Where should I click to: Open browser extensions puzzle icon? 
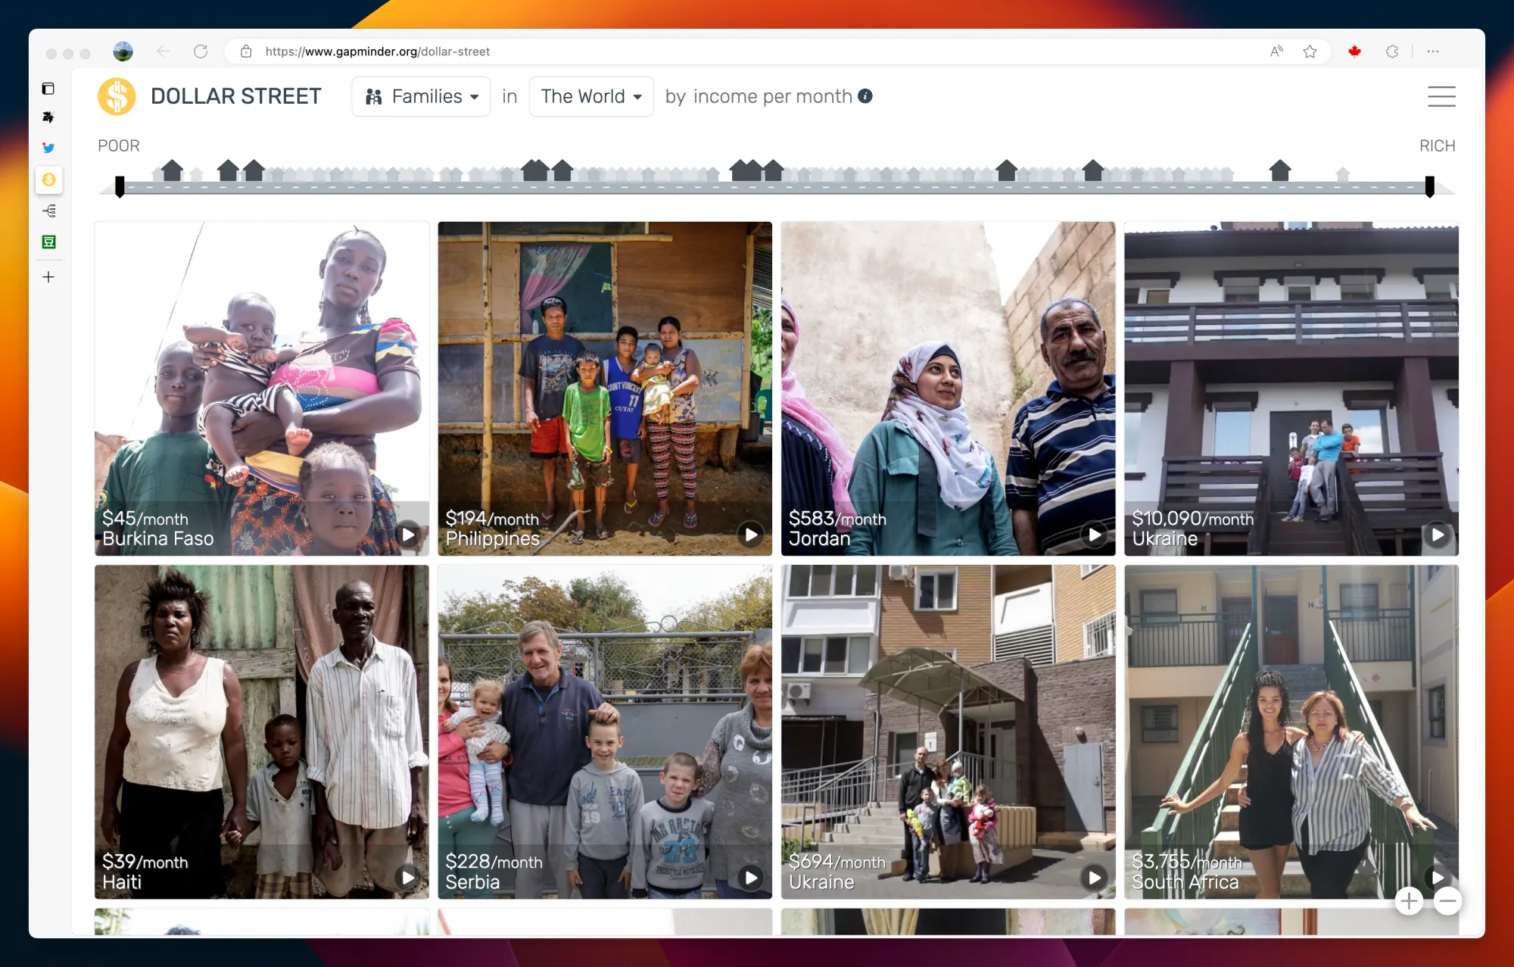click(1391, 51)
